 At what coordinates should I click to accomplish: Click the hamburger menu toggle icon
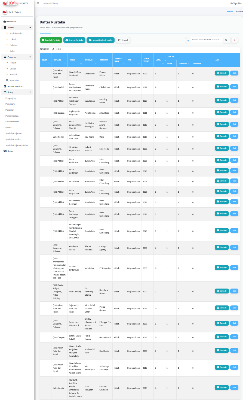click(38, 4)
